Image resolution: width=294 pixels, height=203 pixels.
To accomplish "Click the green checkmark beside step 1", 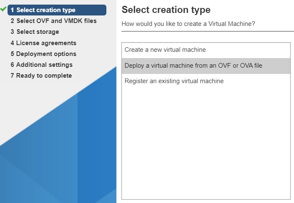I will pos(3,9).
